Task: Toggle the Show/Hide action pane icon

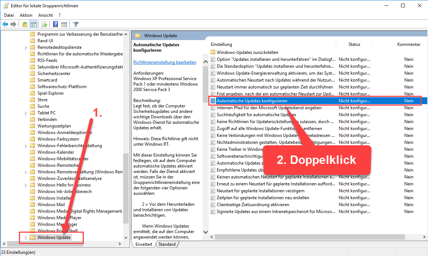Action: click(x=64, y=24)
